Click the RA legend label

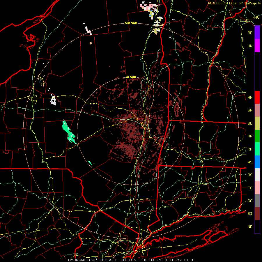(250, 149)
